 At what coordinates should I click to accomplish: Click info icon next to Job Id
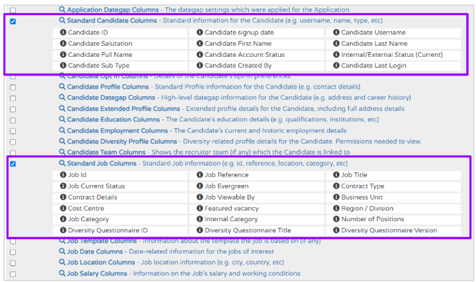pyautogui.click(x=63, y=175)
